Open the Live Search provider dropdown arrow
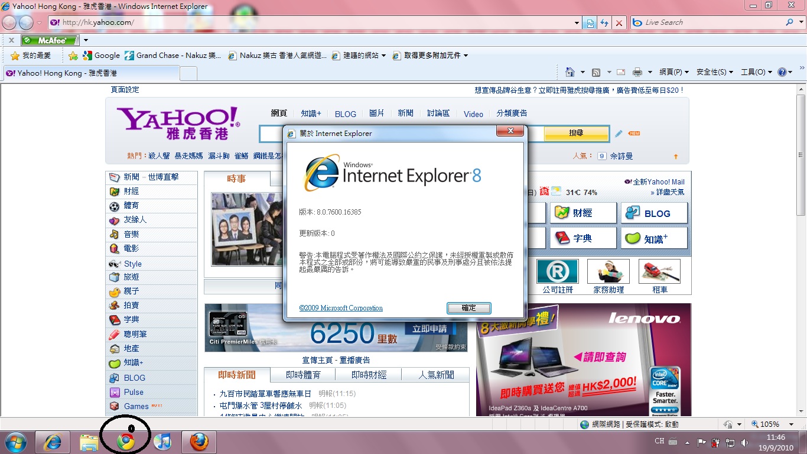 [800, 22]
